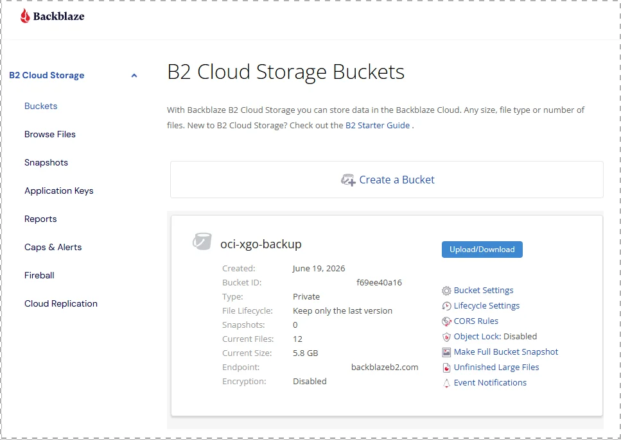Click the bucket-plus icon beside Create a Bucket
621x440 pixels.
coord(348,180)
